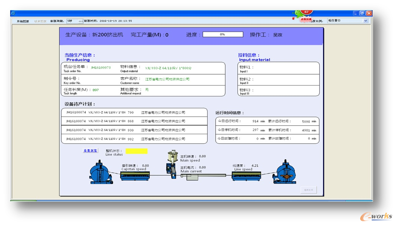Click the yellow 整机状态 line status indicator
This screenshot has height=225, width=396.
click(x=136, y=151)
